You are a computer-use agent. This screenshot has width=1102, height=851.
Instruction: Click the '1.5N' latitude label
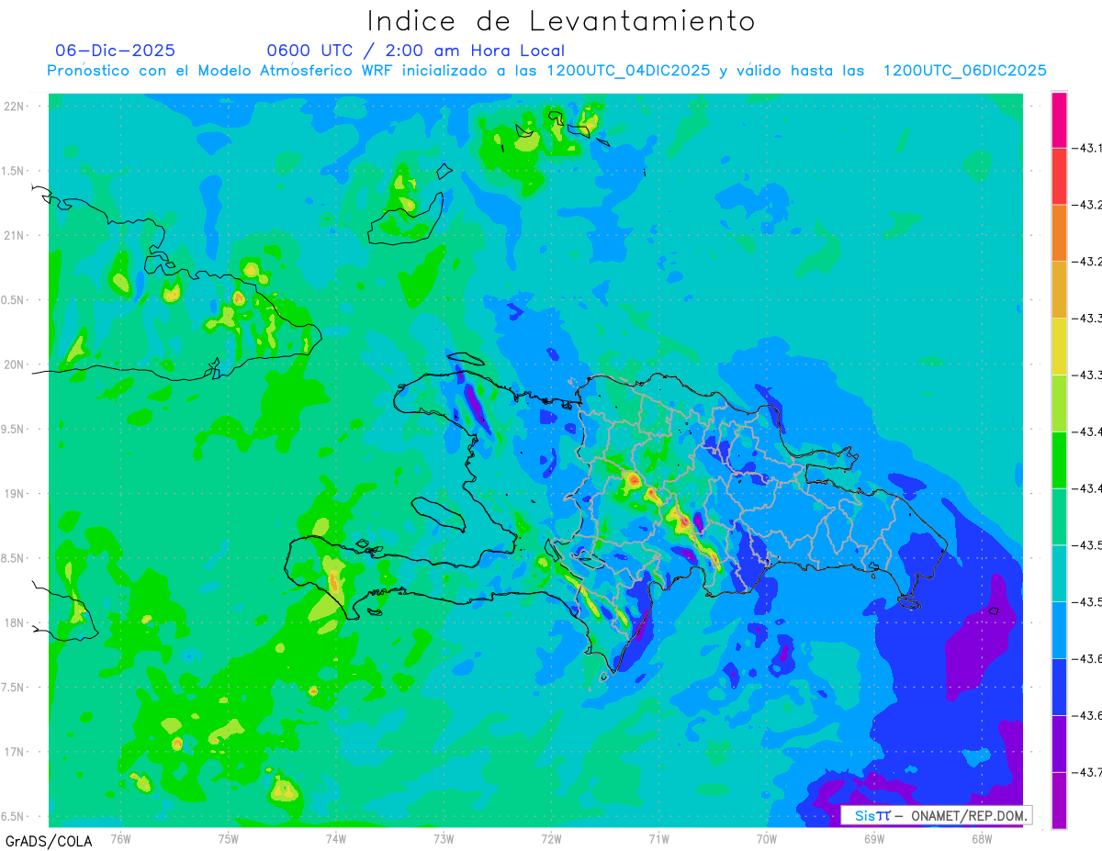click(13, 171)
